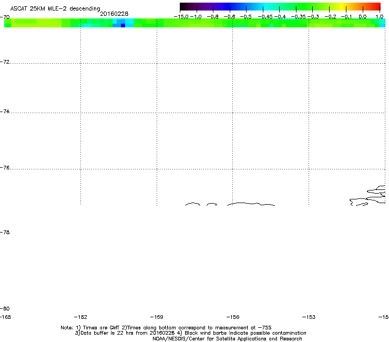Click the '-0.1' color bar label
The width and height of the screenshot is (389, 342).
click(x=346, y=17)
